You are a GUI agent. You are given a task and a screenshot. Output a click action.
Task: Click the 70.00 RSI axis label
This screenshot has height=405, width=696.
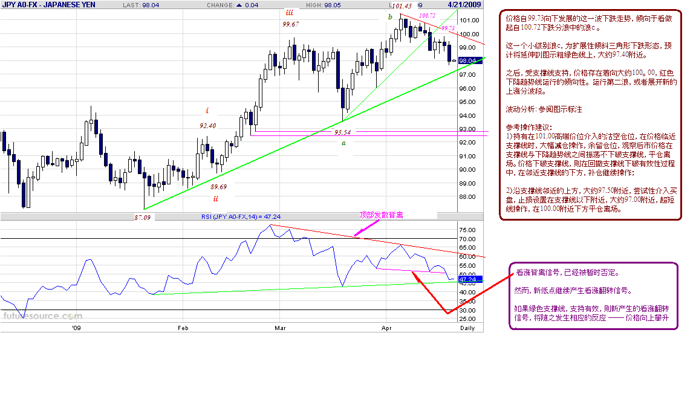[467, 239]
